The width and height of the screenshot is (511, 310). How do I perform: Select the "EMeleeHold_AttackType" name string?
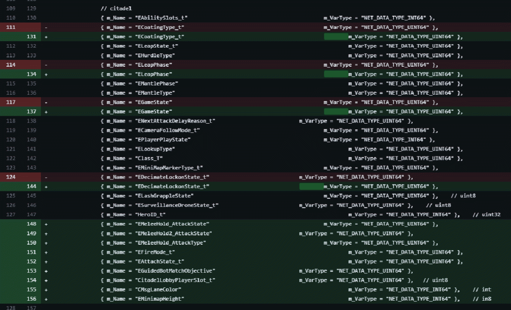click(170, 243)
